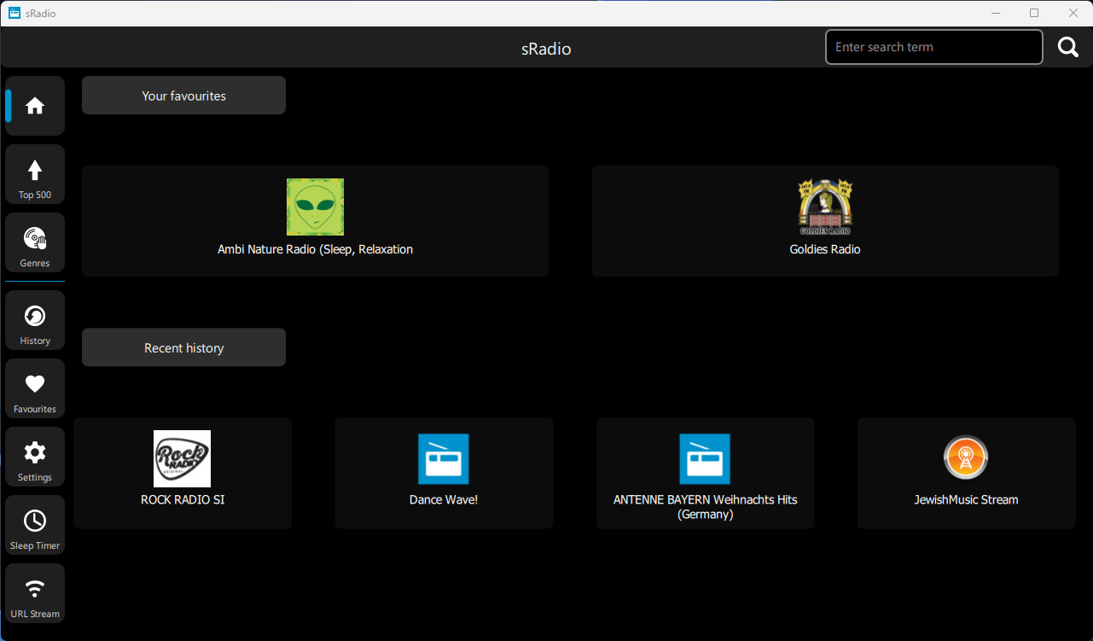This screenshot has width=1093, height=641.
Task: Select the Top 500 label in sidebar
Action: [35, 195]
